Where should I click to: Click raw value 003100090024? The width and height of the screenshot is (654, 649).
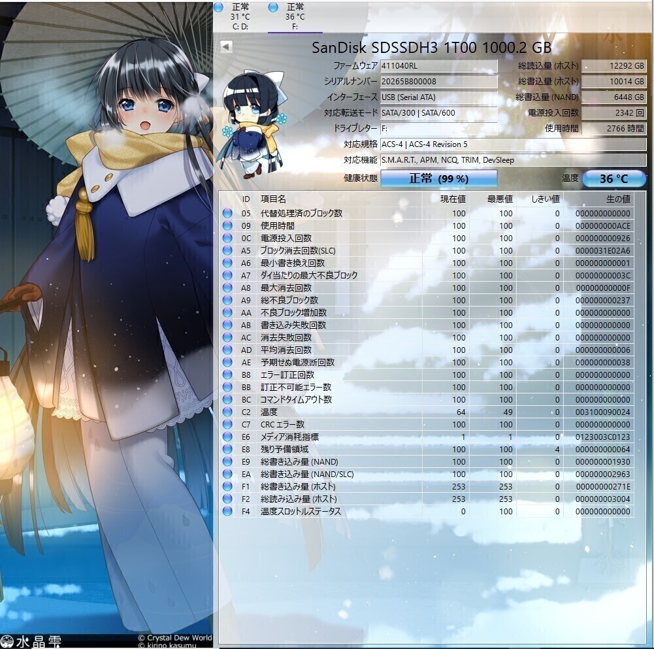click(x=602, y=412)
